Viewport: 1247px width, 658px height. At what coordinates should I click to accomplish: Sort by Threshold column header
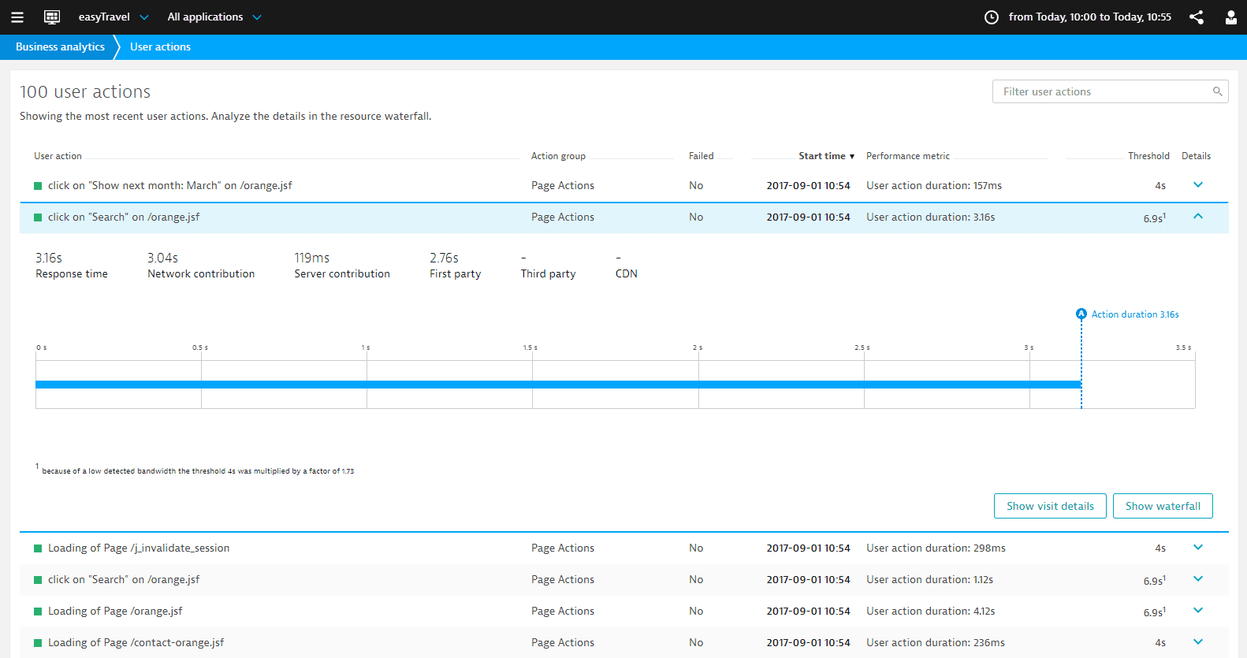coord(1148,156)
